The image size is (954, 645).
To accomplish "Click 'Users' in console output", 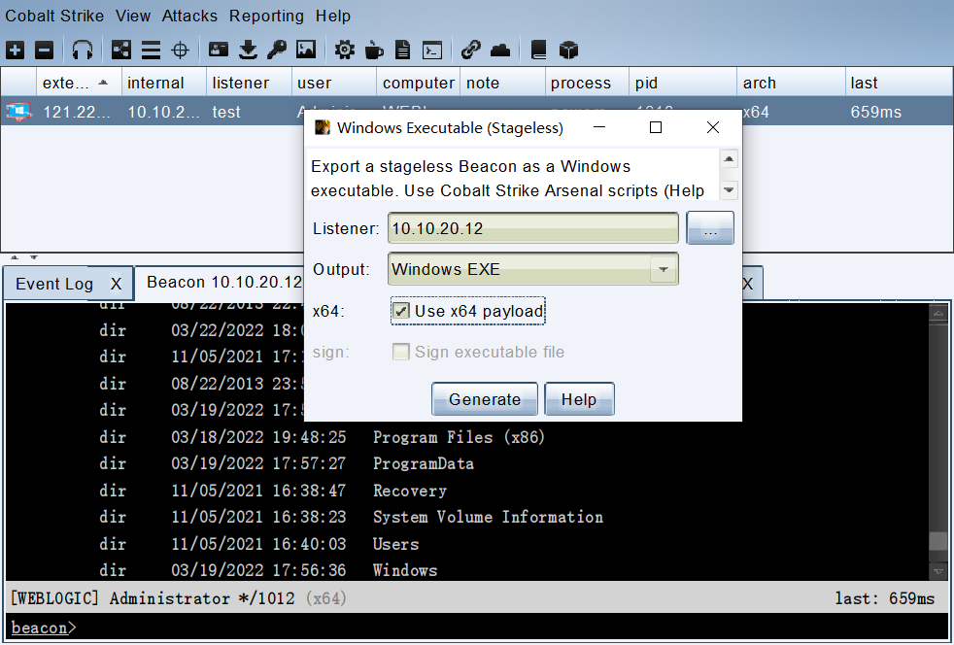I will click(x=396, y=544).
